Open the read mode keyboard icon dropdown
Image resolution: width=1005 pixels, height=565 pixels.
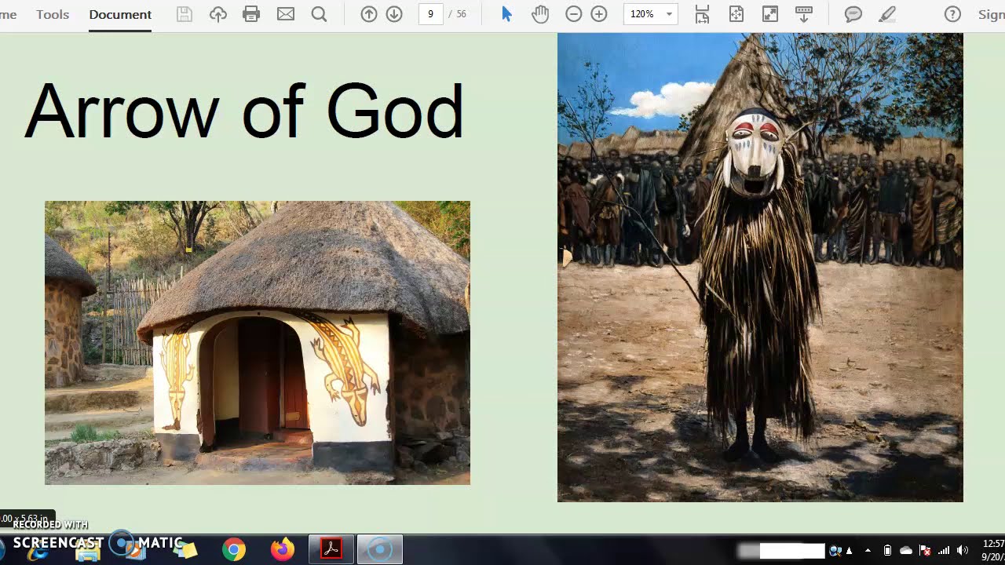(804, 14)
